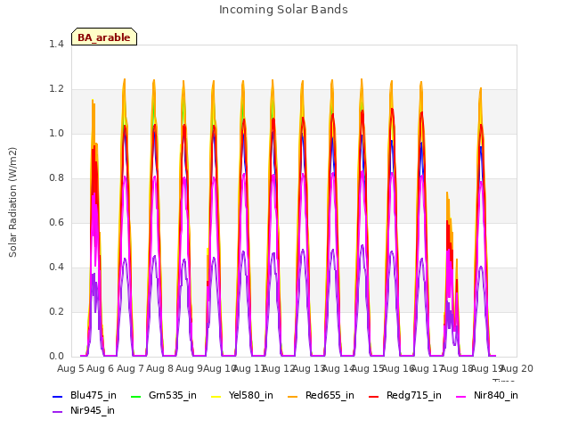Image resolution: width=570 pixels, height=428 pixels.
Task: Click the Nir945_in purple legend swatch
Action: pyautogui.click(x=57, y=412)
